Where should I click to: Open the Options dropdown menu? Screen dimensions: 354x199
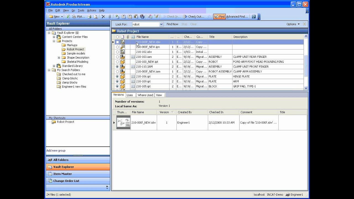coord(293,24)
